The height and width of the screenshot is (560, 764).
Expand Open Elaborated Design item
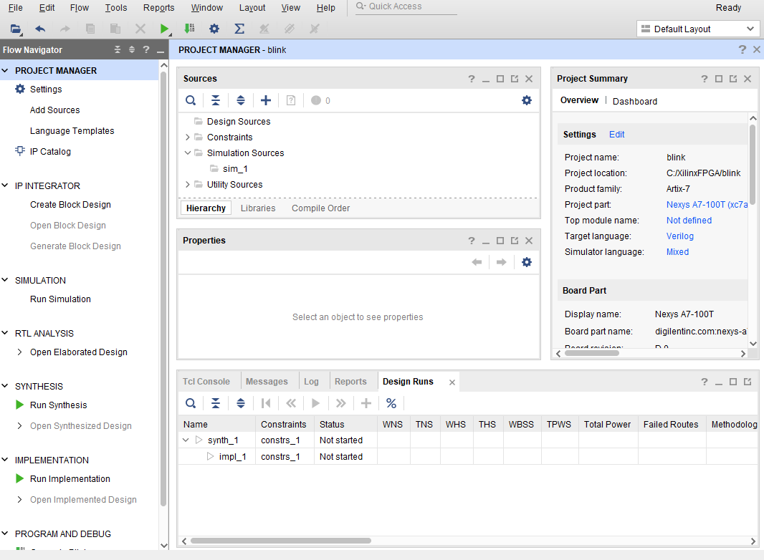click(x=20, y=352)
